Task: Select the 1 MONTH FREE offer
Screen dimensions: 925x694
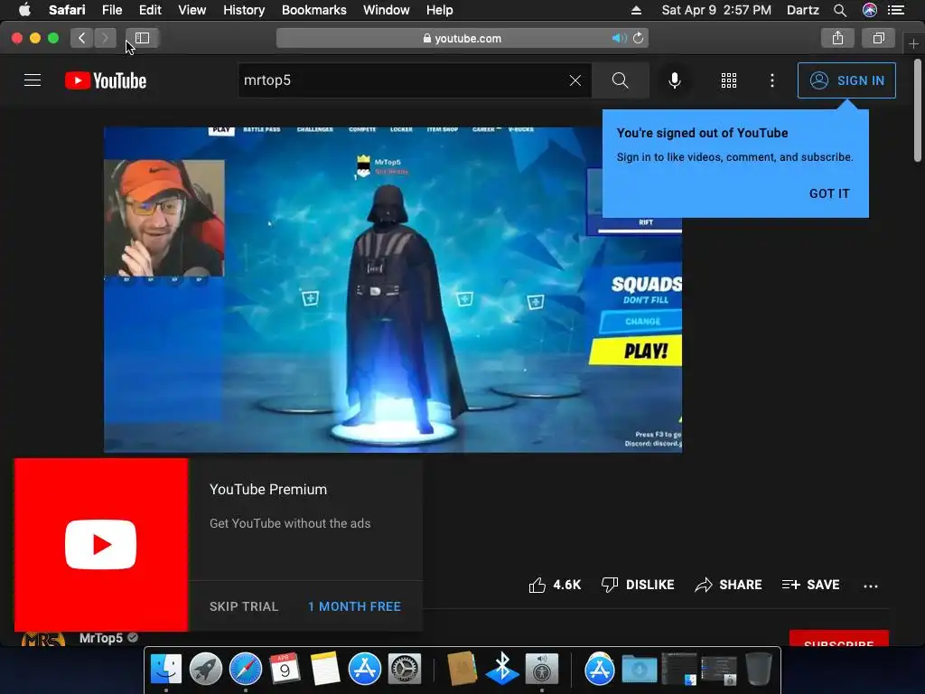Action: (x=354, y=606)
